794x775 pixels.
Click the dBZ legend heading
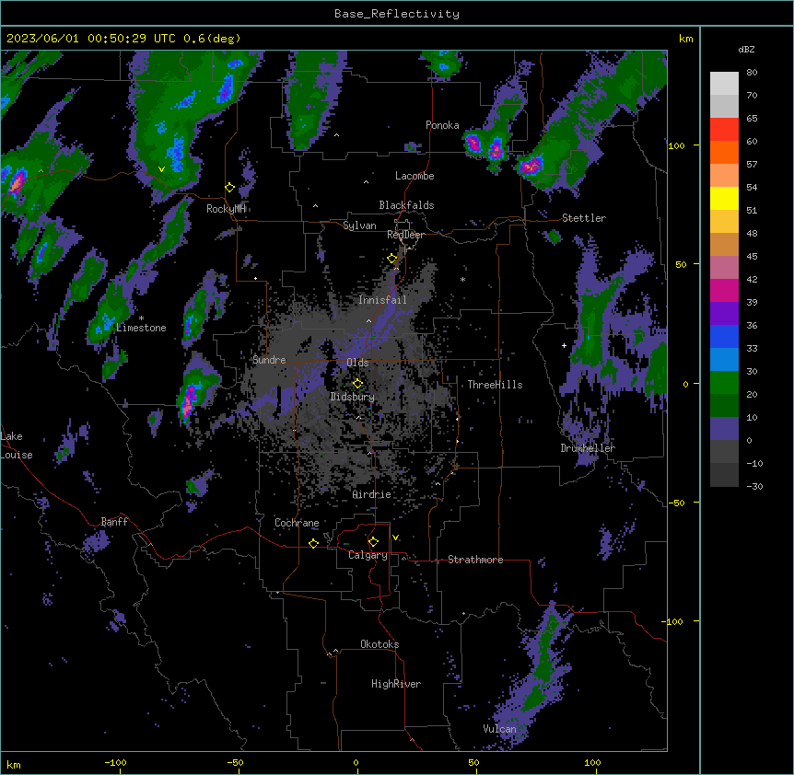[x=746, y=50]
